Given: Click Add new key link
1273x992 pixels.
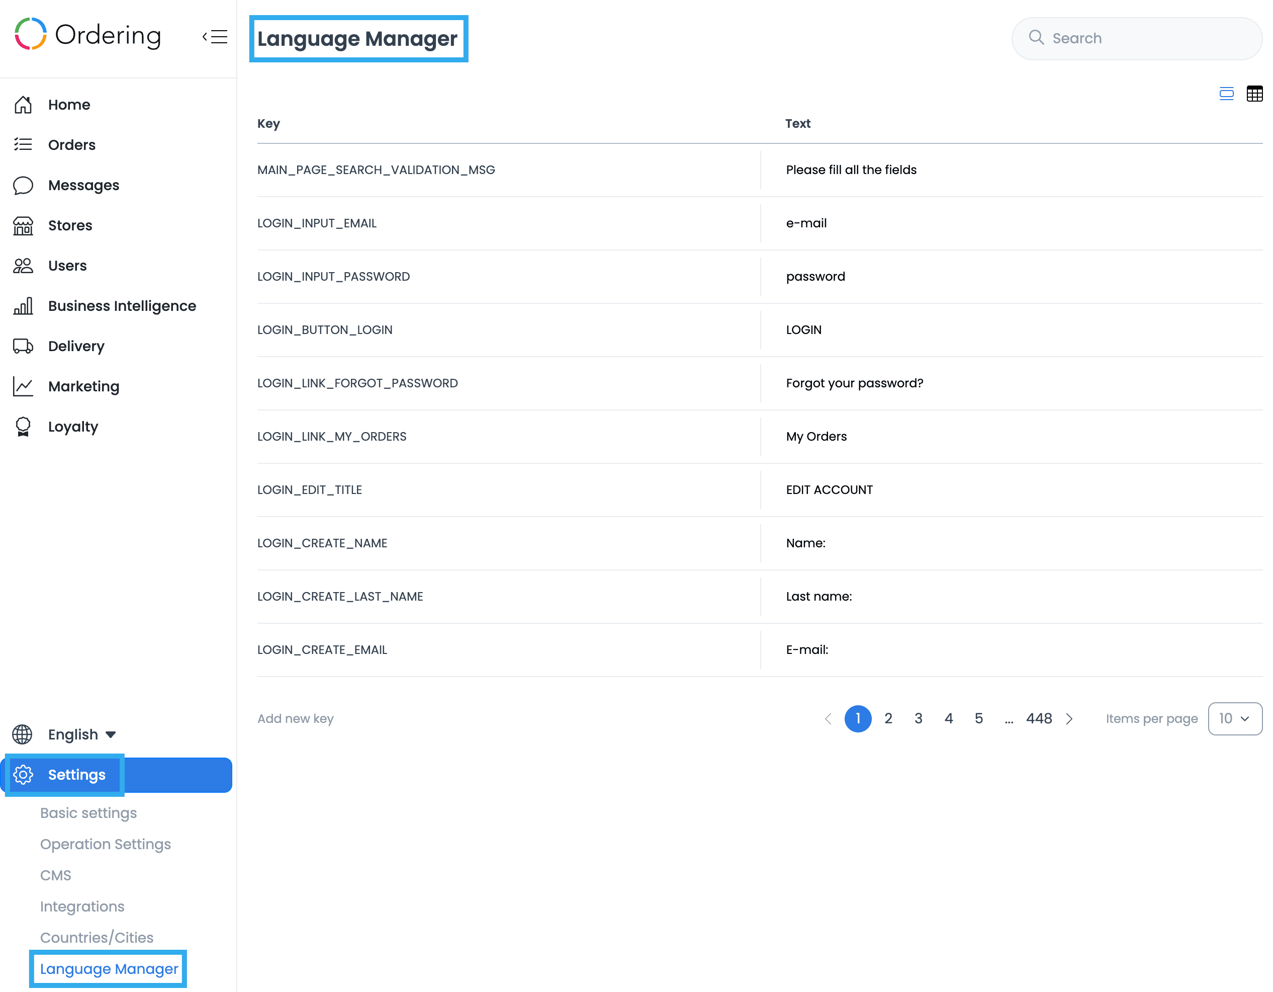Looking at the screenshot, I should pos(296,719).
